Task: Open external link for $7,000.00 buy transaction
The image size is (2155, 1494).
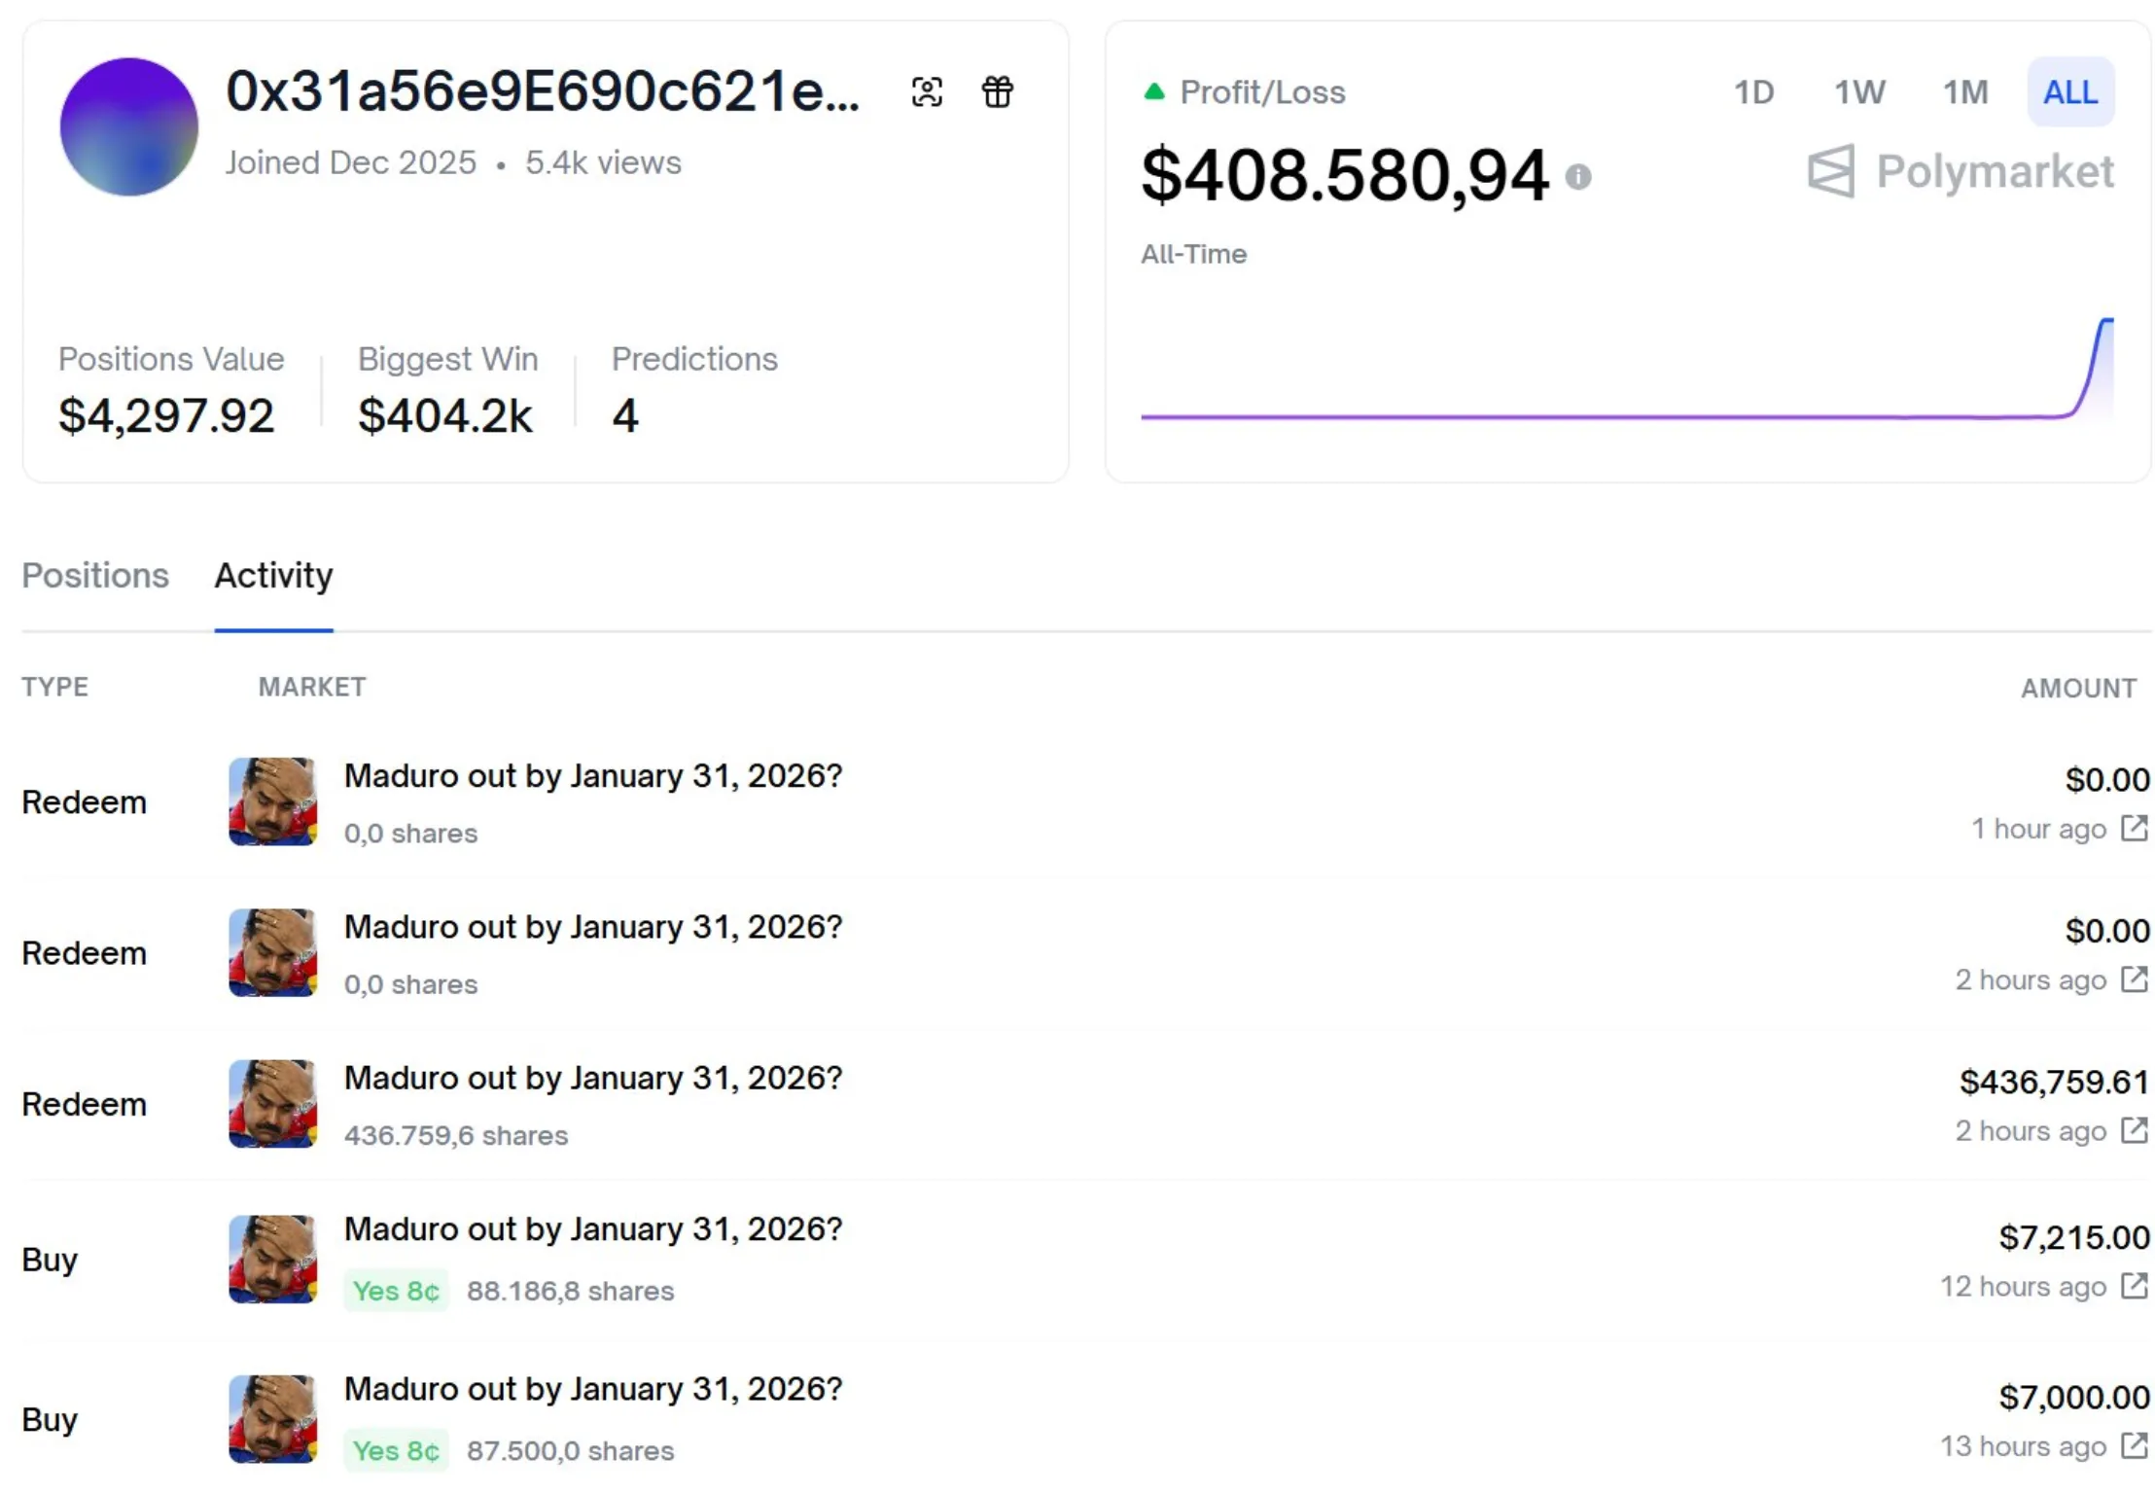Action: click(x=2134, y=1446)
